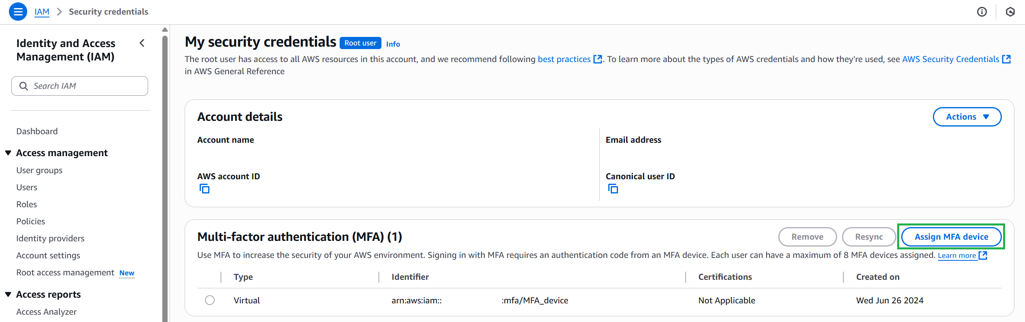The height and width of the screenshot is (322, 1025).
Task: Open the Info link next to Root user
Action: (393, 44)
